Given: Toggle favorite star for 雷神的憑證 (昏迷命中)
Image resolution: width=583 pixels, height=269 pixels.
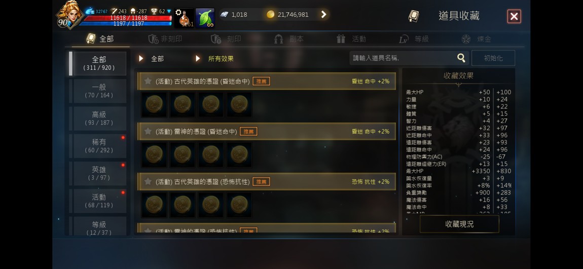Looking at the screenshot, I should 148,131.
